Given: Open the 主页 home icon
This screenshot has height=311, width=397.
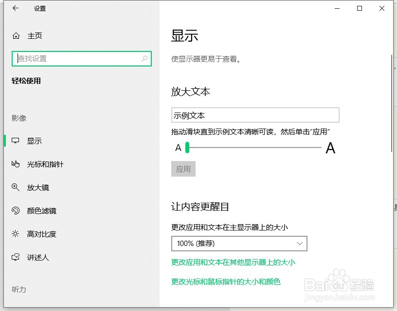Looking at the screenshot, I should (16, 35).
